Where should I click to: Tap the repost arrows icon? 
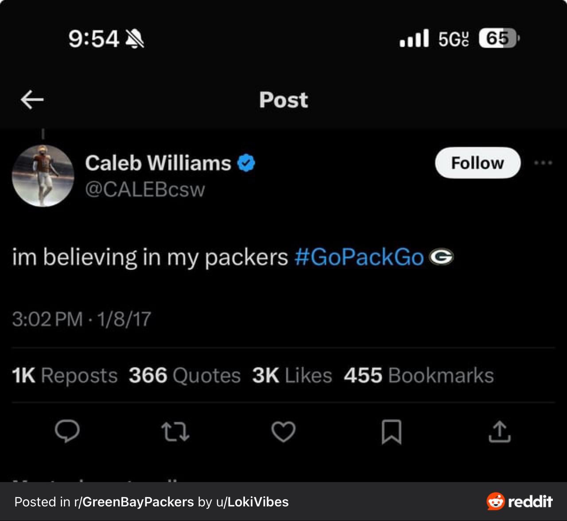click(x=175, y=432)
